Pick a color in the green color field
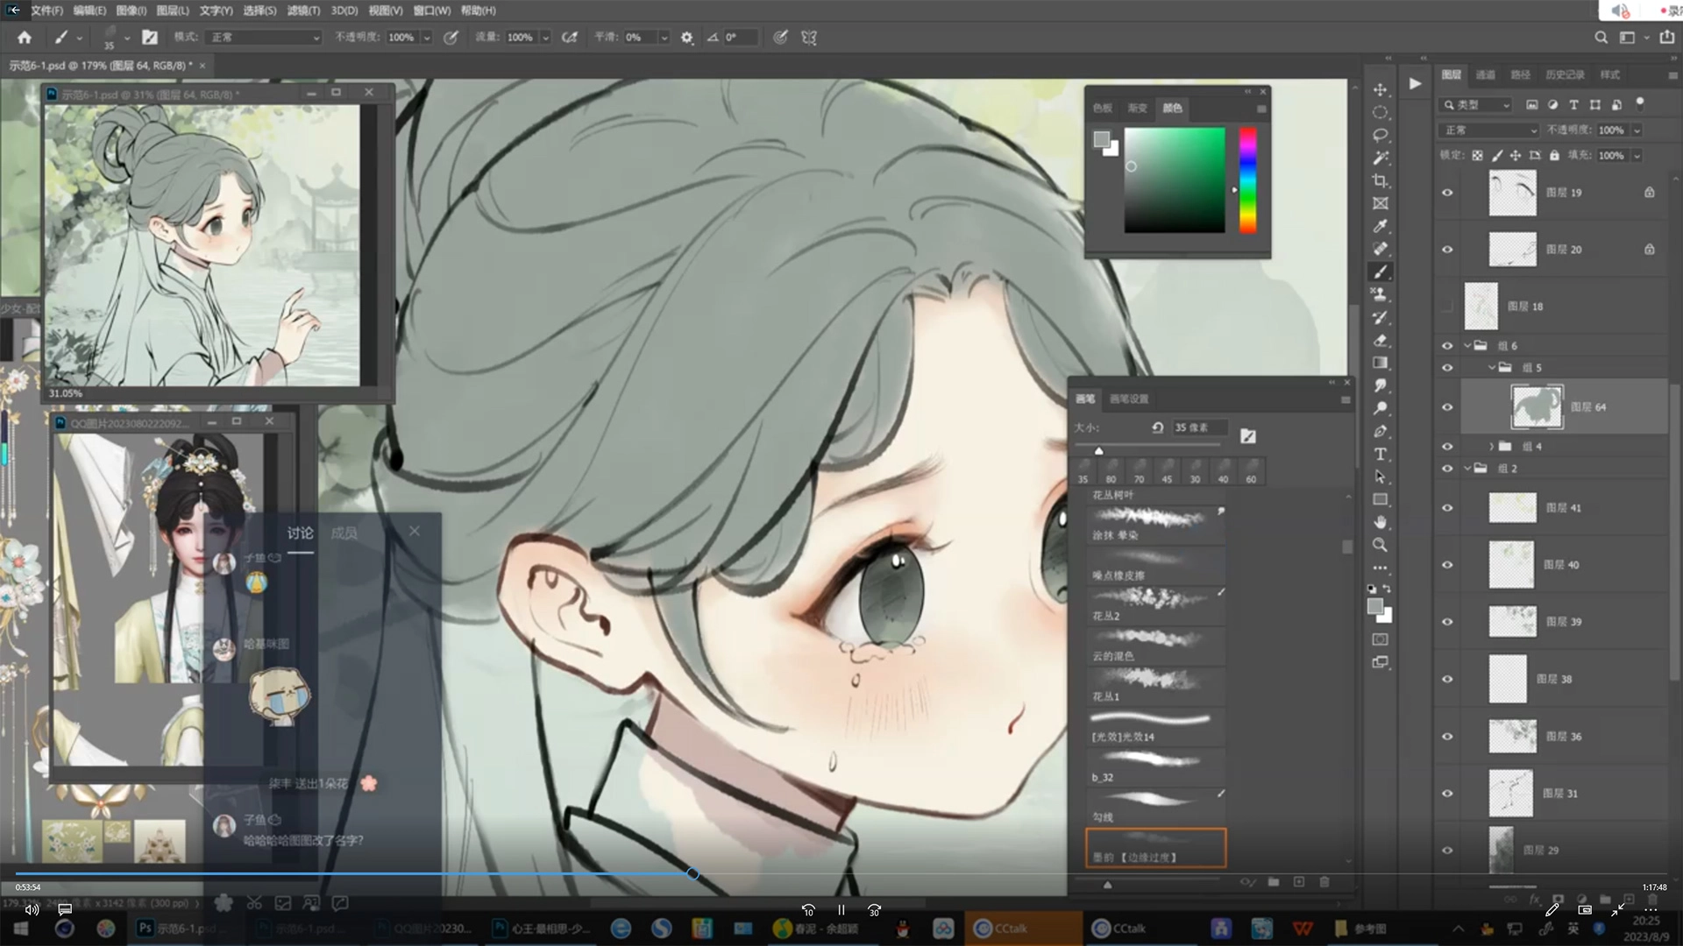Viewport: 1683px width, 946px height. [1175, 180]
